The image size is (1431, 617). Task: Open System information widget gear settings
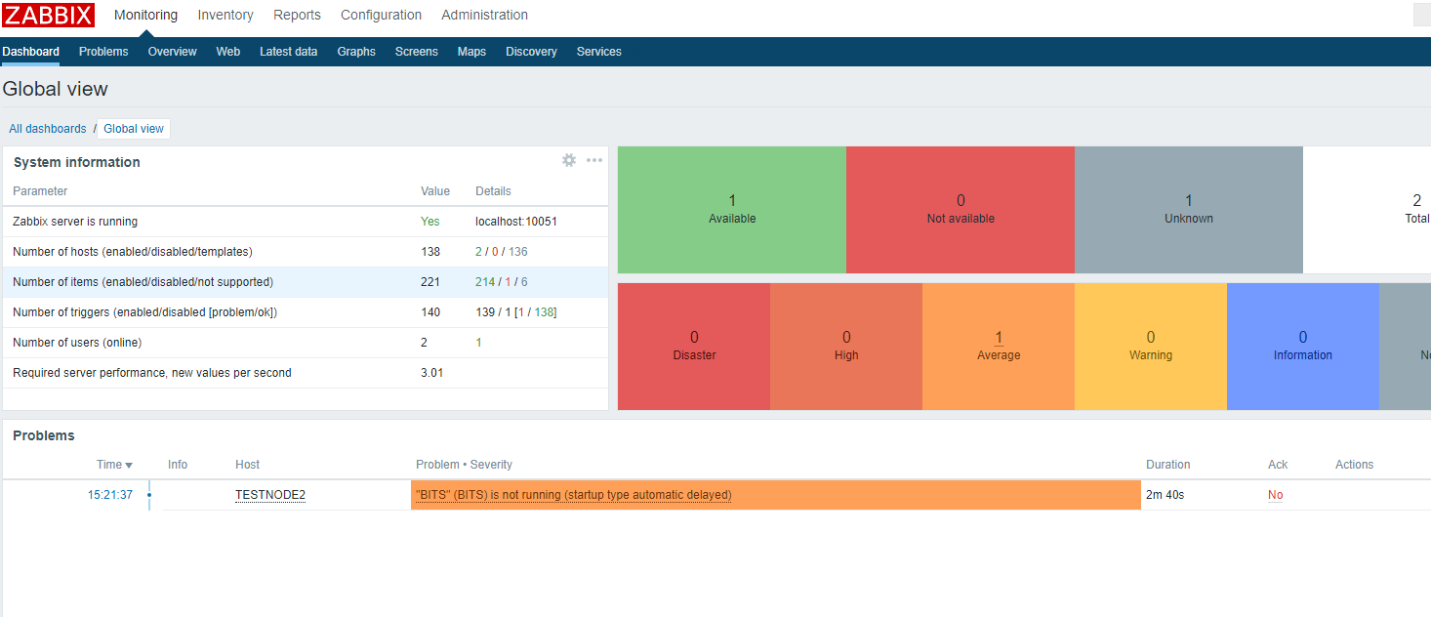click(569, 160)
